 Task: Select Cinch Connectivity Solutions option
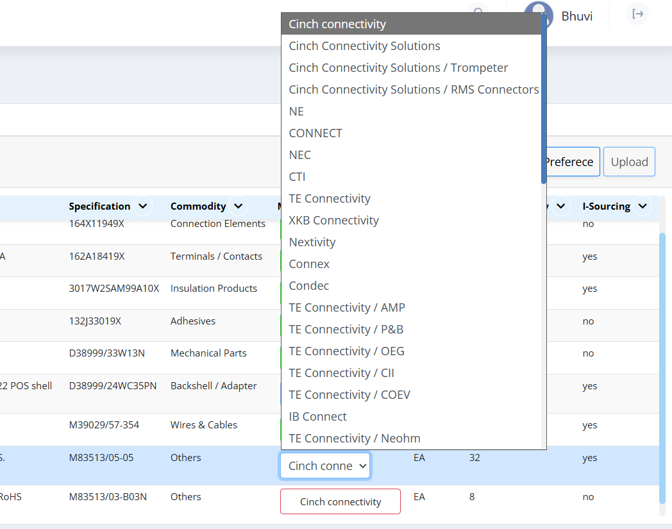click(x=364, y=46)
